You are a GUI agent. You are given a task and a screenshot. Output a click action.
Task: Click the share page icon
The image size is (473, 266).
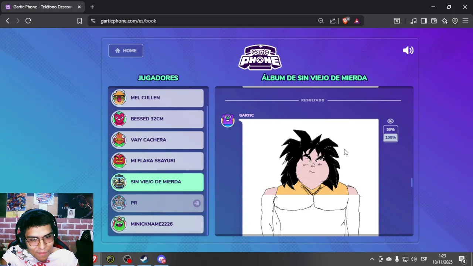point(333,21)
